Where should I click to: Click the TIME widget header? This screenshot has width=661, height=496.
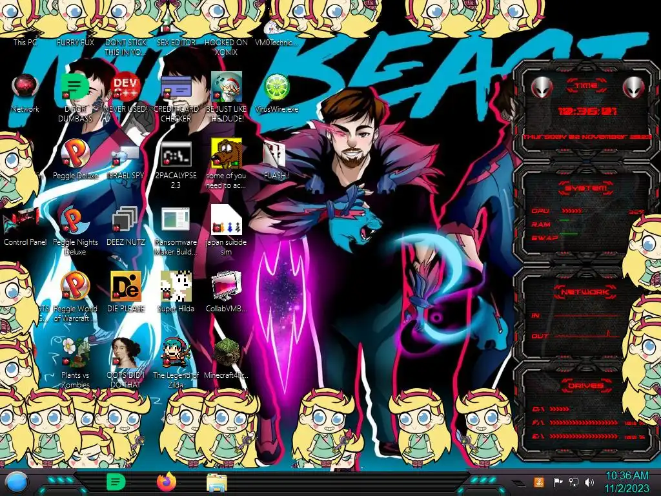pos(586,86)
